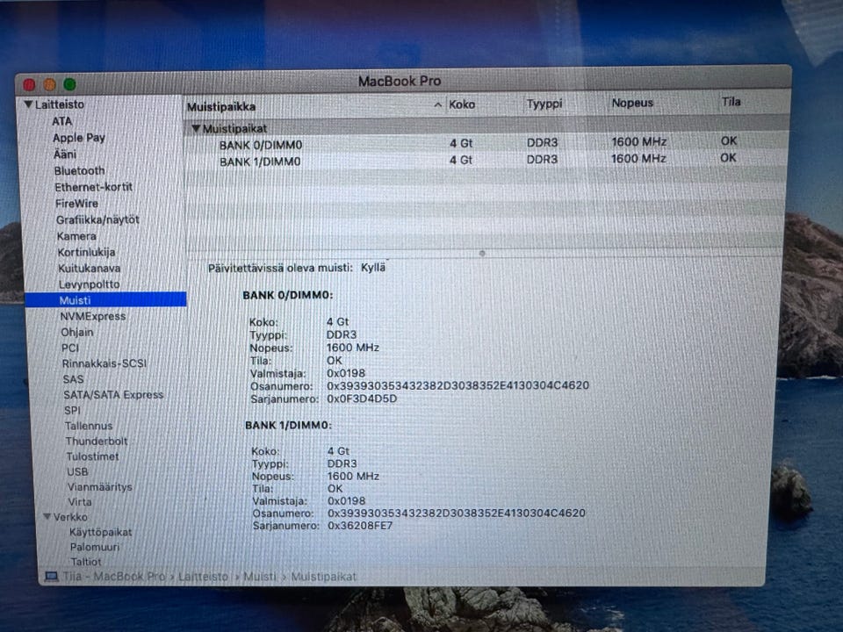This screenshot has height=632, width=843.
Task: Collapse the Verkko section triangle
Action: (x=47, y=516)
